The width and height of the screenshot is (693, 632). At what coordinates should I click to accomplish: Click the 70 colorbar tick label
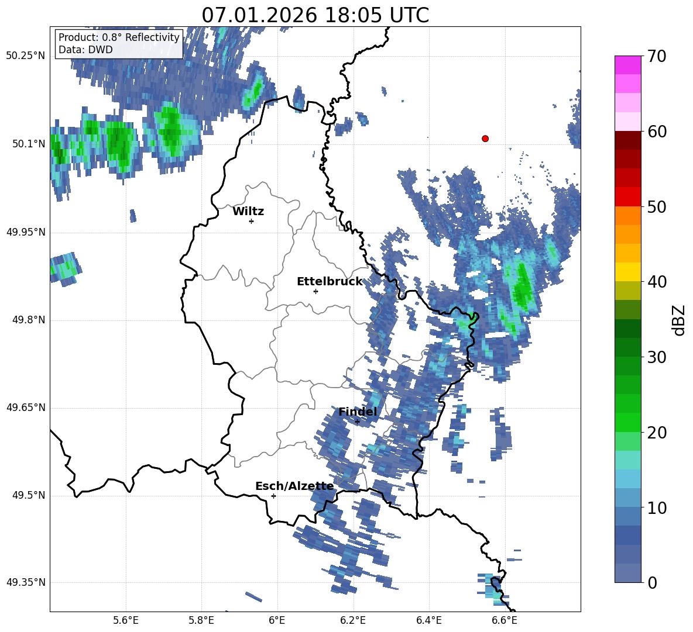pos(656,56)
